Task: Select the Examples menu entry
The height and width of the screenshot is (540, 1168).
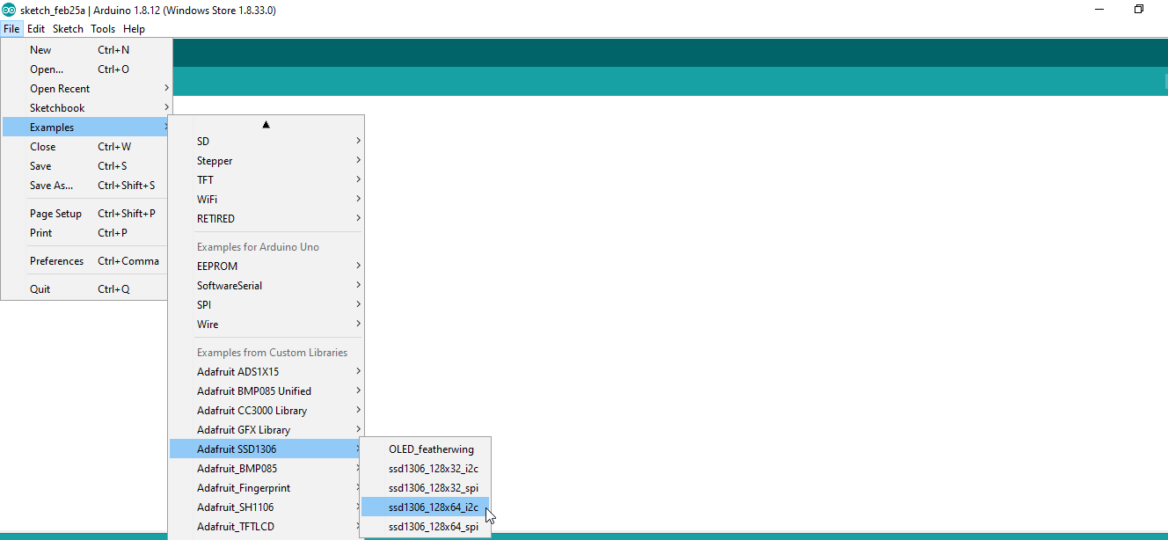Action: pos(86,128)
